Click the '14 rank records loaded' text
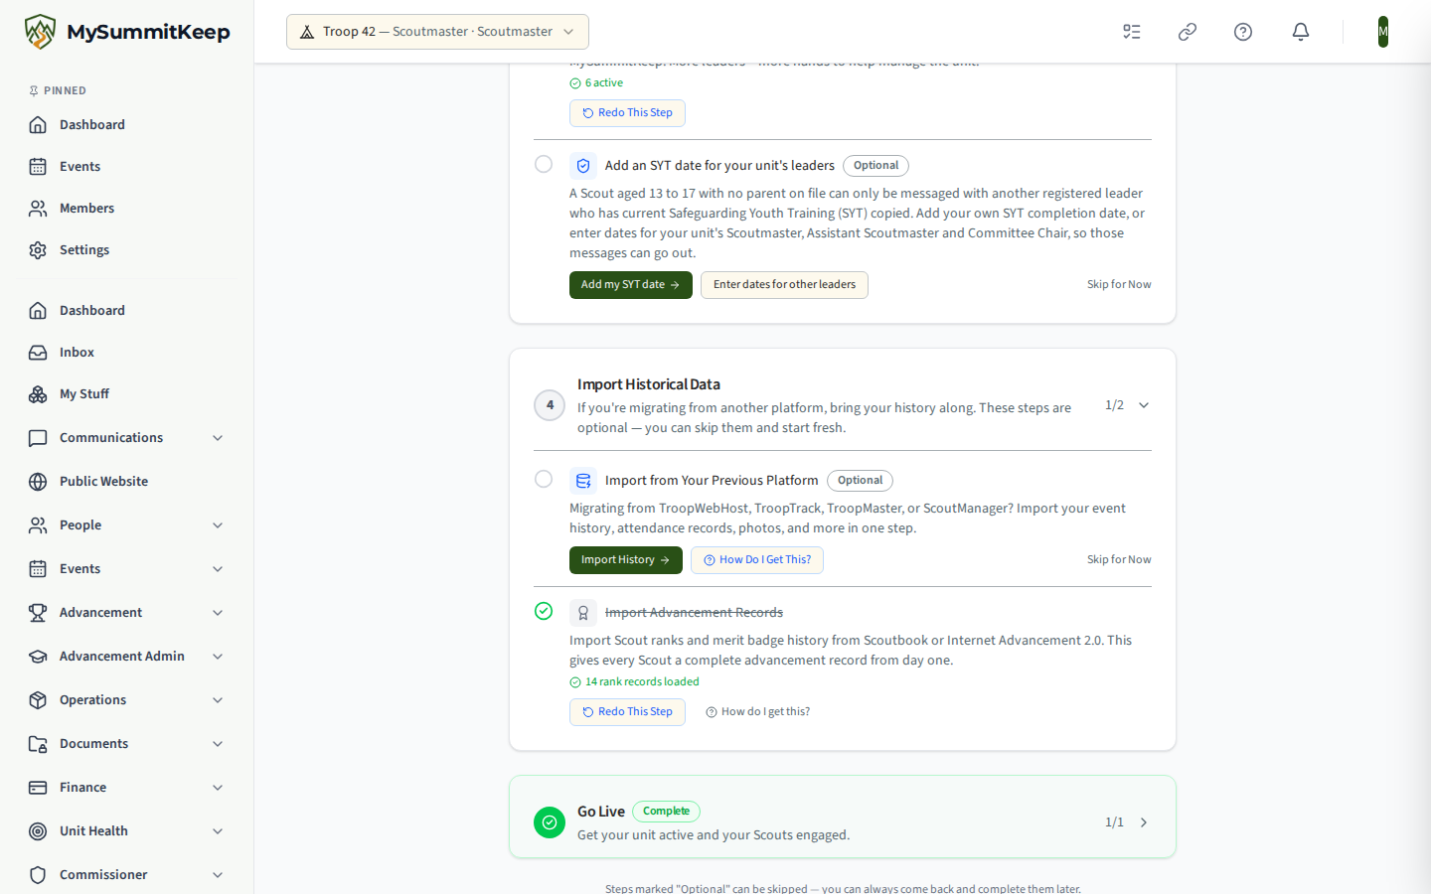The width and height of the screenshot is (1431, 894). click(x=642, y=682)
